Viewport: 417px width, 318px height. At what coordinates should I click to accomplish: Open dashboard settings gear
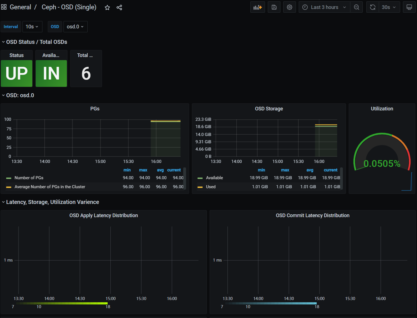[x=290, y=7]
